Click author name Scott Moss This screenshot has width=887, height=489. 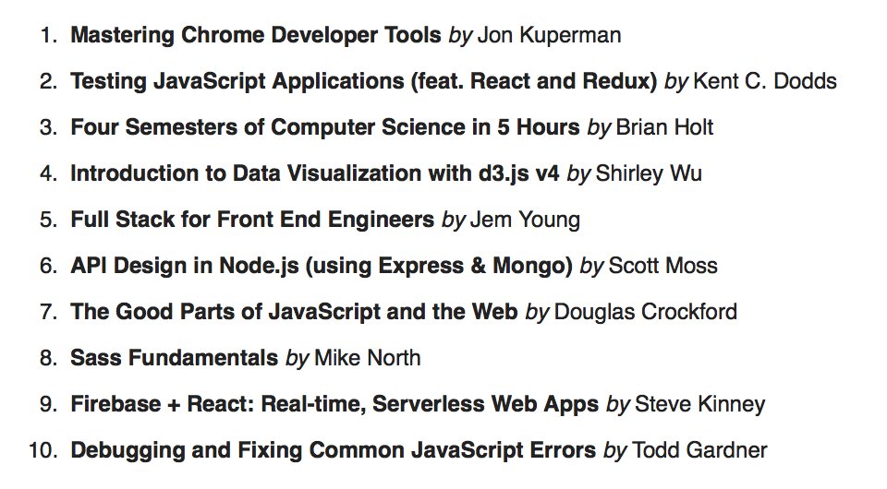(663, 266)
